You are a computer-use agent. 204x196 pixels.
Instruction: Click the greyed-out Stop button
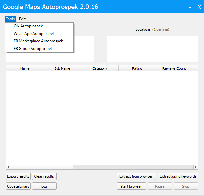click(186, 186)
